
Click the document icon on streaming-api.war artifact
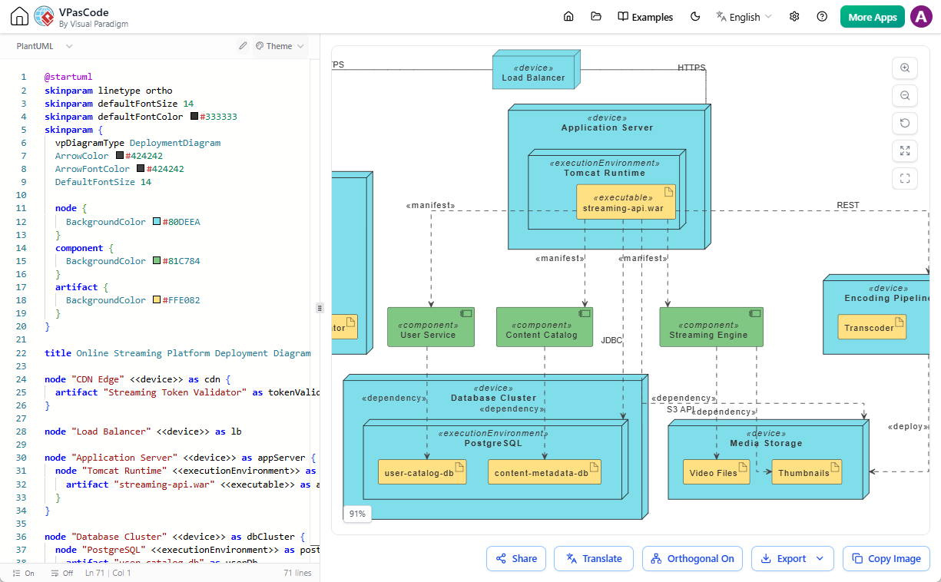coord(668,191)
